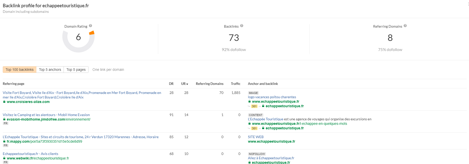Viewport: 469px width, 164px height.
Task: Click the IMAGE tag label
Action: pos(253,93)
